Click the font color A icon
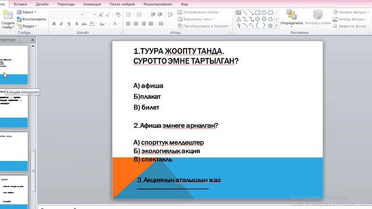Screen dimensions: 372x209 pos(115,23)
